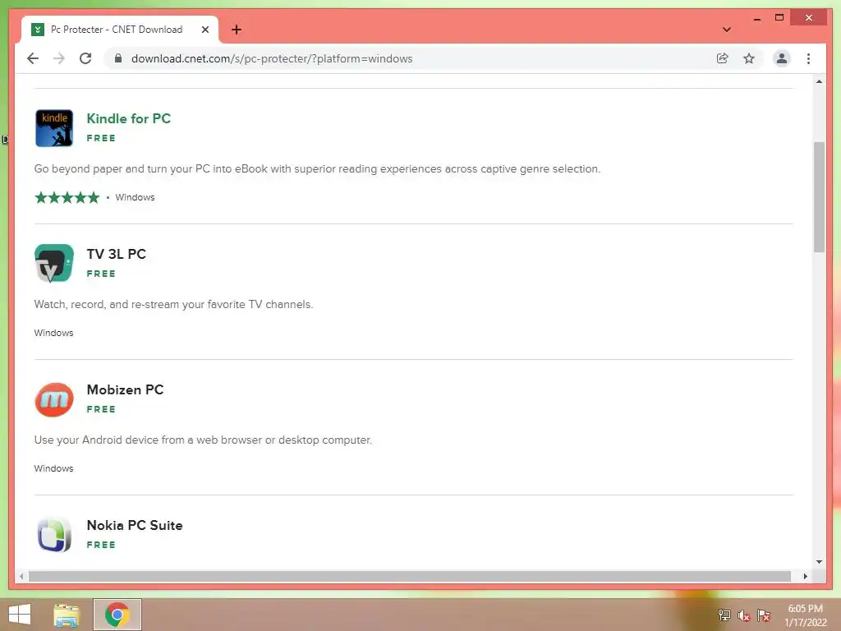Viewport: 841px width, 631px height.
Task: Click Windows label under TV 3L PC
Action: pyautogui.click(x=53, y=333)
